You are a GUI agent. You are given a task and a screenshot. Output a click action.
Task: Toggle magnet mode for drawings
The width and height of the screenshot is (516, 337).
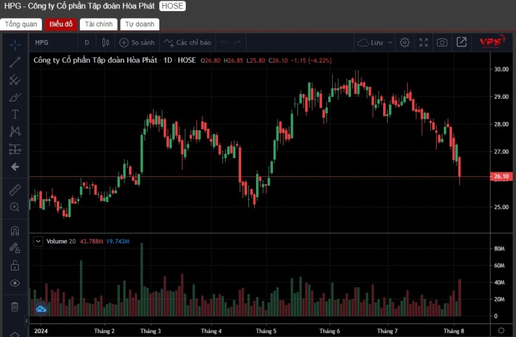coord(15,230)
